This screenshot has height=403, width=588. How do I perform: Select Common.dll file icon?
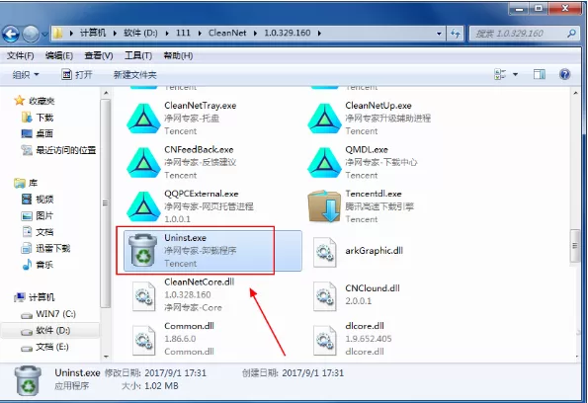point(143,340)
